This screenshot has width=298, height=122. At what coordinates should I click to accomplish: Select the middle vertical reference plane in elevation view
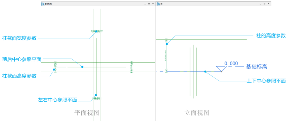193,71
